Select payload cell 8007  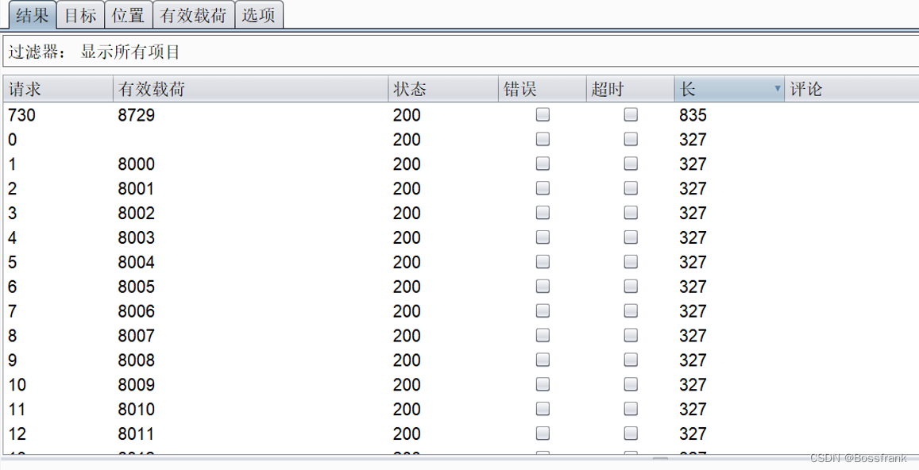(x=136, y=336)
